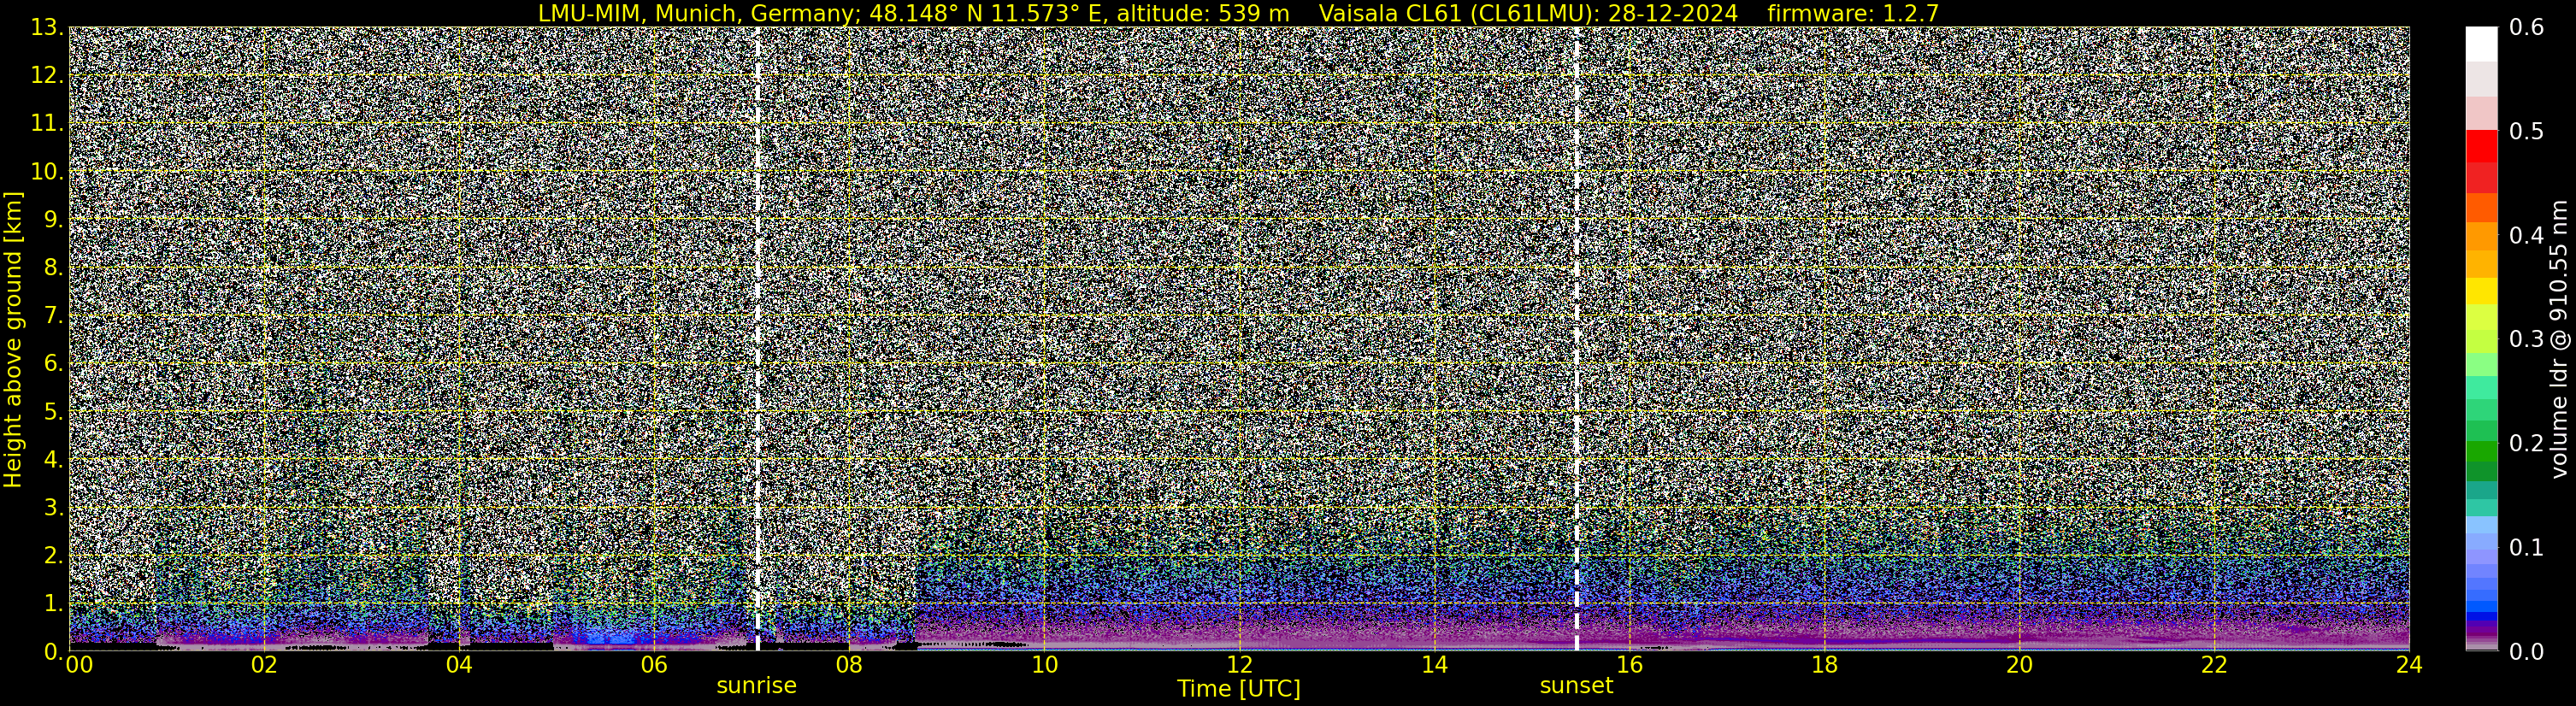The width and height of the screenshot is (2576, 706).
Task: Click the 'sunset' label below the time axis
Action: (1576, 686)
